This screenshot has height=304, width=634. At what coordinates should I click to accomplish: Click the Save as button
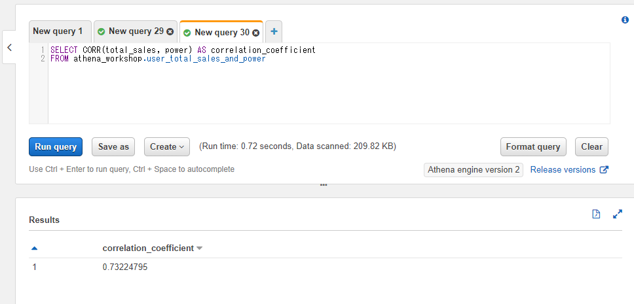113,146
